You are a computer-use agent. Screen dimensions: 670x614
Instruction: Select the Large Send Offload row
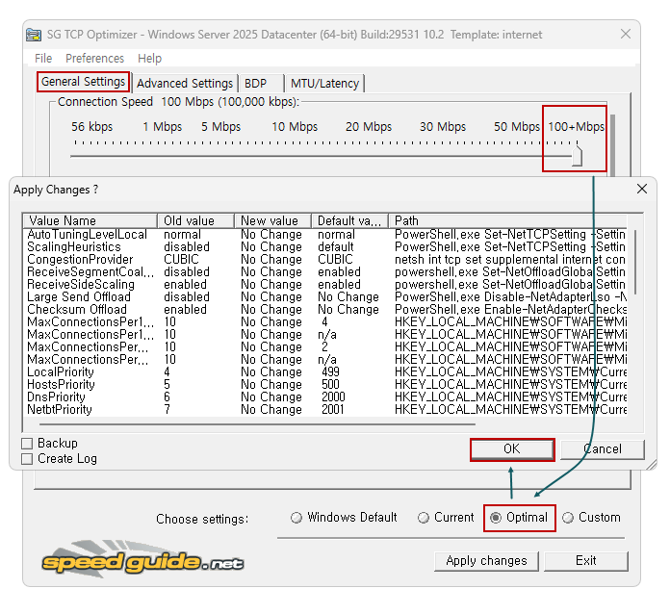coord(324,297)
